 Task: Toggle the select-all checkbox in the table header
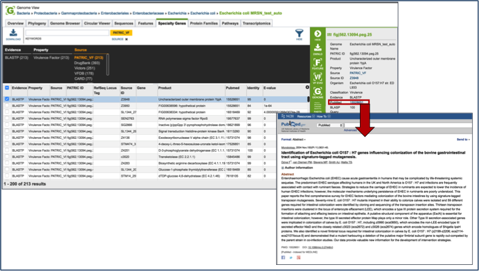(7, 88)
